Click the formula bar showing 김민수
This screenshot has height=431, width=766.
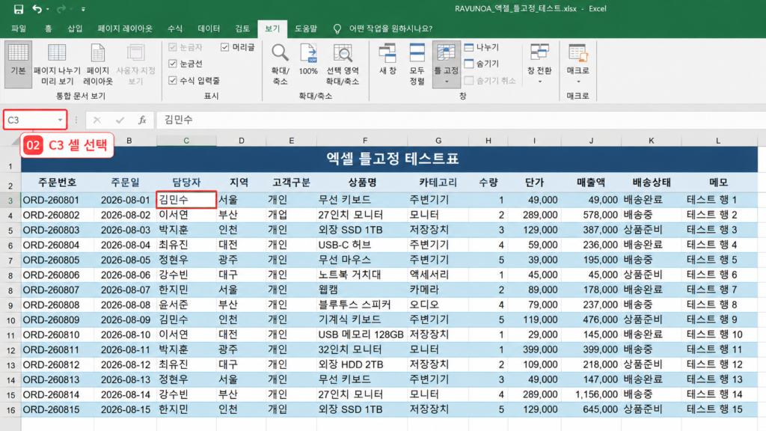(x=459, y=120)
